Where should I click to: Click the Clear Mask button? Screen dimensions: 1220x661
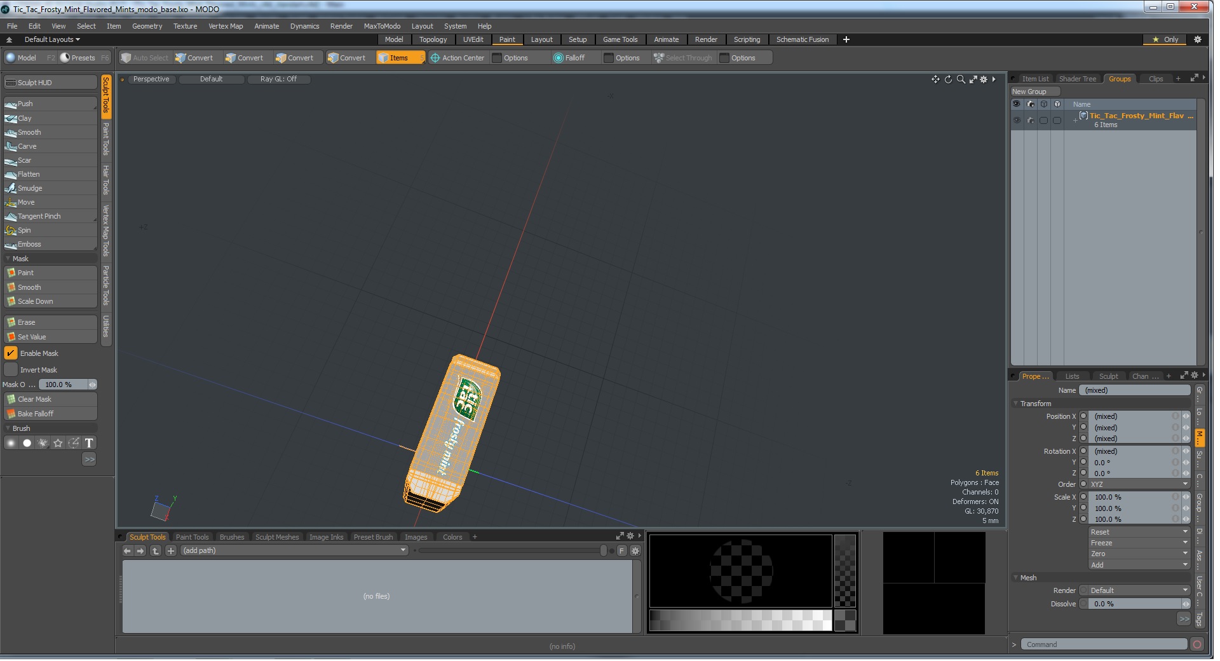click(x=50, y=399)
